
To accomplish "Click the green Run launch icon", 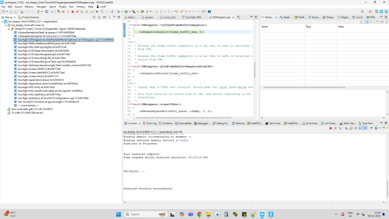I will [126, 12].
